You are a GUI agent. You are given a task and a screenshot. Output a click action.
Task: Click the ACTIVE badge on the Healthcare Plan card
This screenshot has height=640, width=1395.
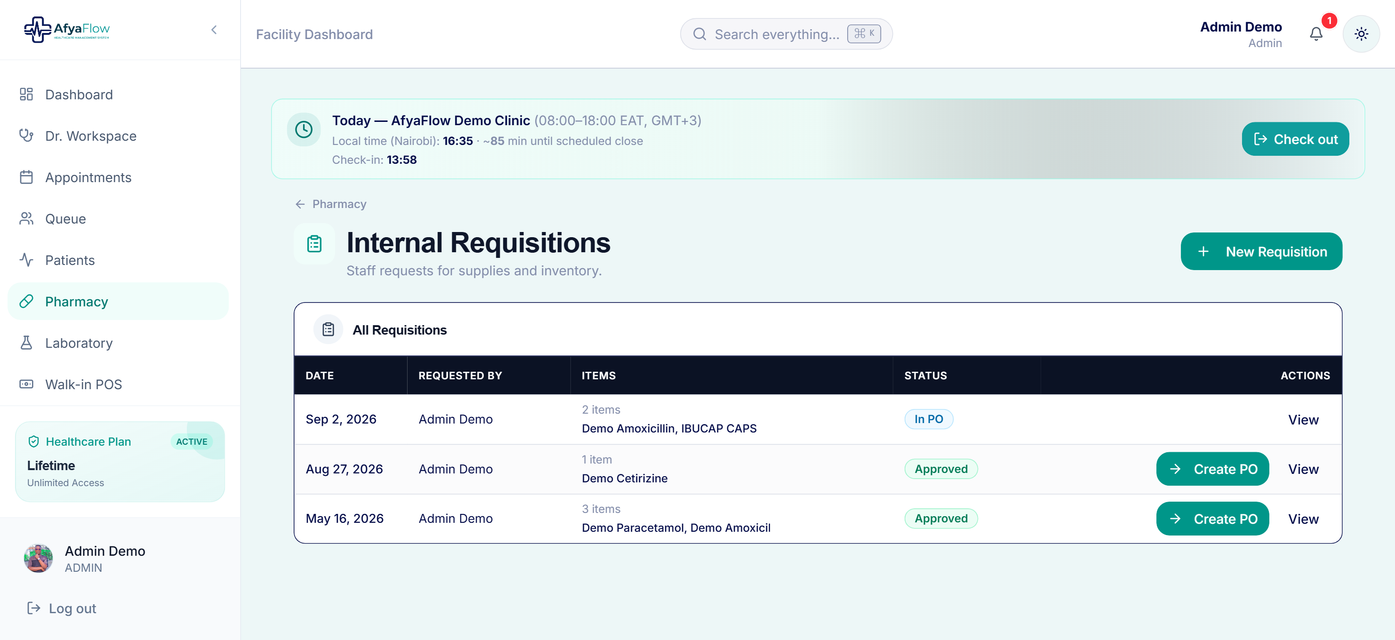pyautogui.click(x=192, y=441)
